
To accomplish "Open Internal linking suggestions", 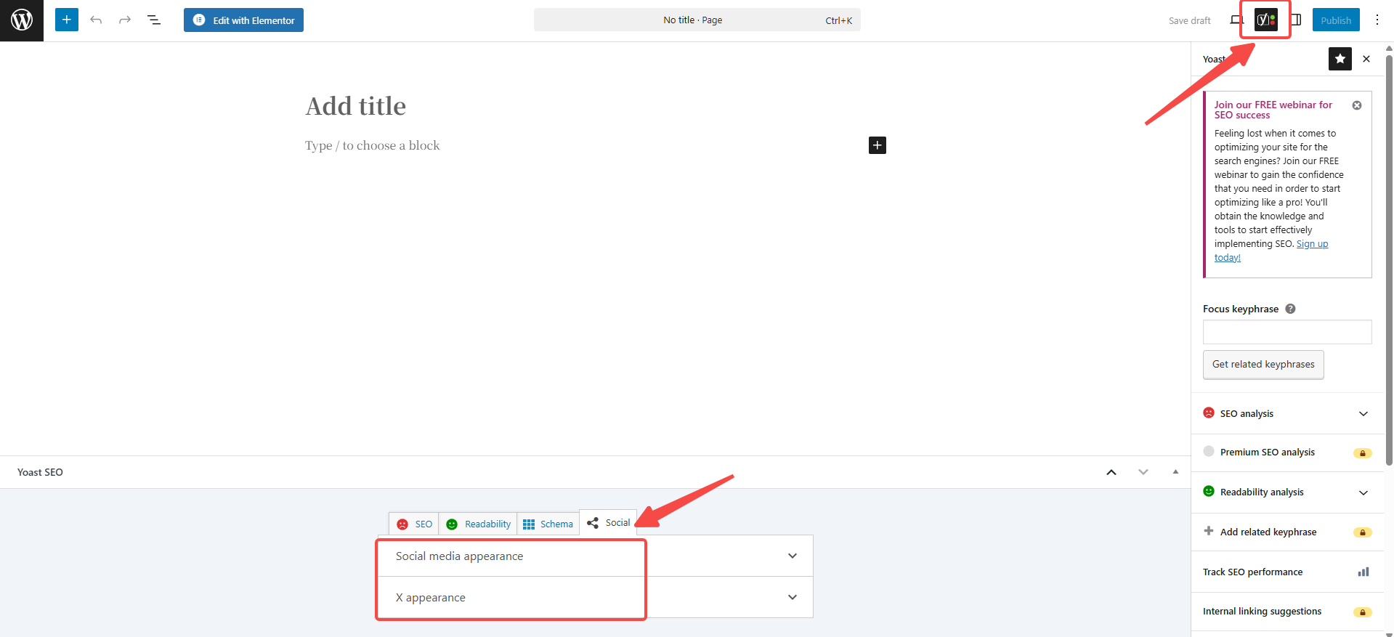I will coord(1287,612).
